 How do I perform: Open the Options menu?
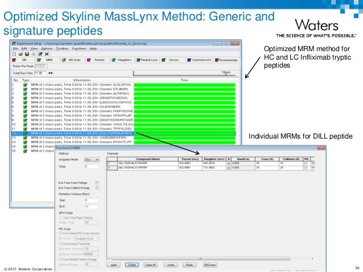click(x=45, y=48)
